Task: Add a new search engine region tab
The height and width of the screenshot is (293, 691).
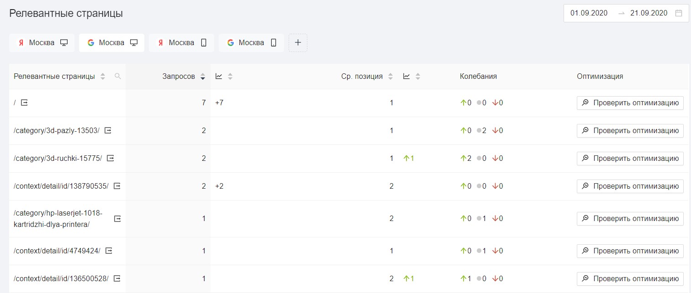Action: click(x=298, y=43)
